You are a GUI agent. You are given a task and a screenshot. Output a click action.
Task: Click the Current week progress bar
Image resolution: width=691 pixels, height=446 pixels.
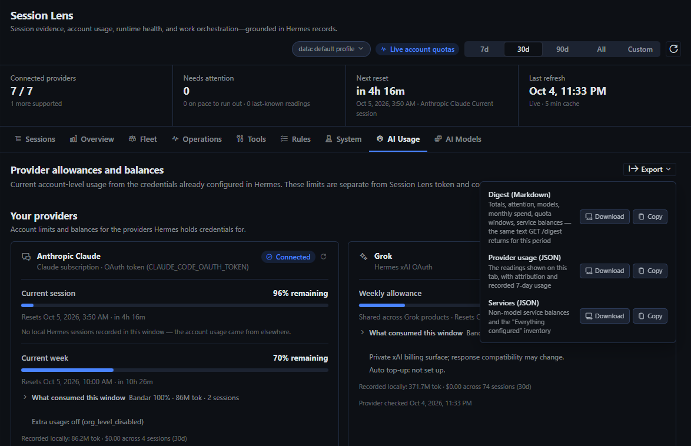pos(174,370)
